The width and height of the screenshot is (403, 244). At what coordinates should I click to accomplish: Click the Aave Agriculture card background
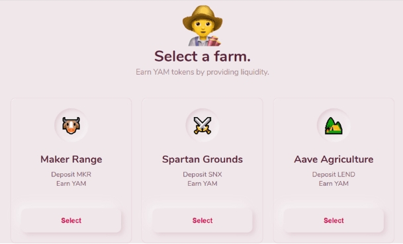[x=334, y=195]
